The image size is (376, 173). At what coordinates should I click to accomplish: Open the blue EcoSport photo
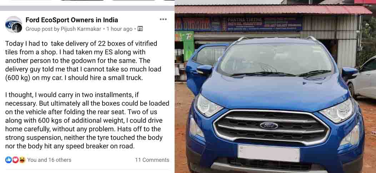pyautogui.click(x=275, y=86)
